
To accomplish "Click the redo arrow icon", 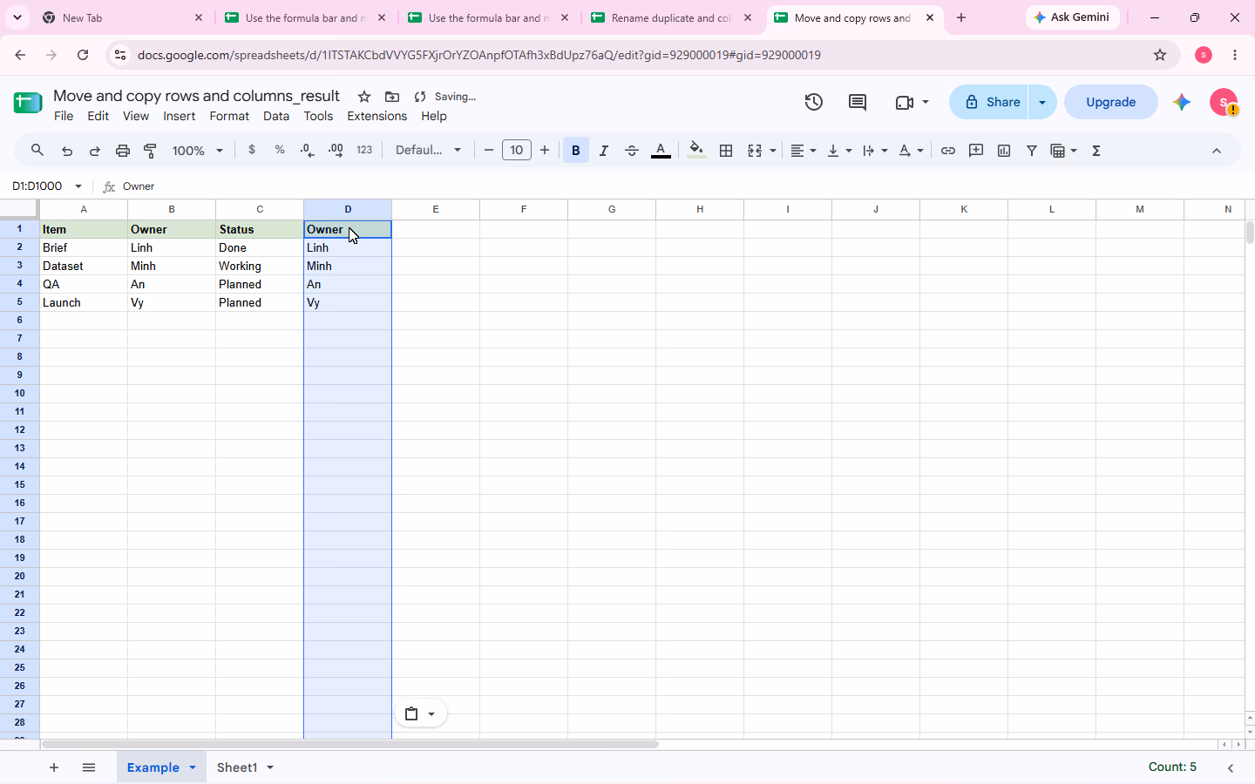I will [95, 151].
